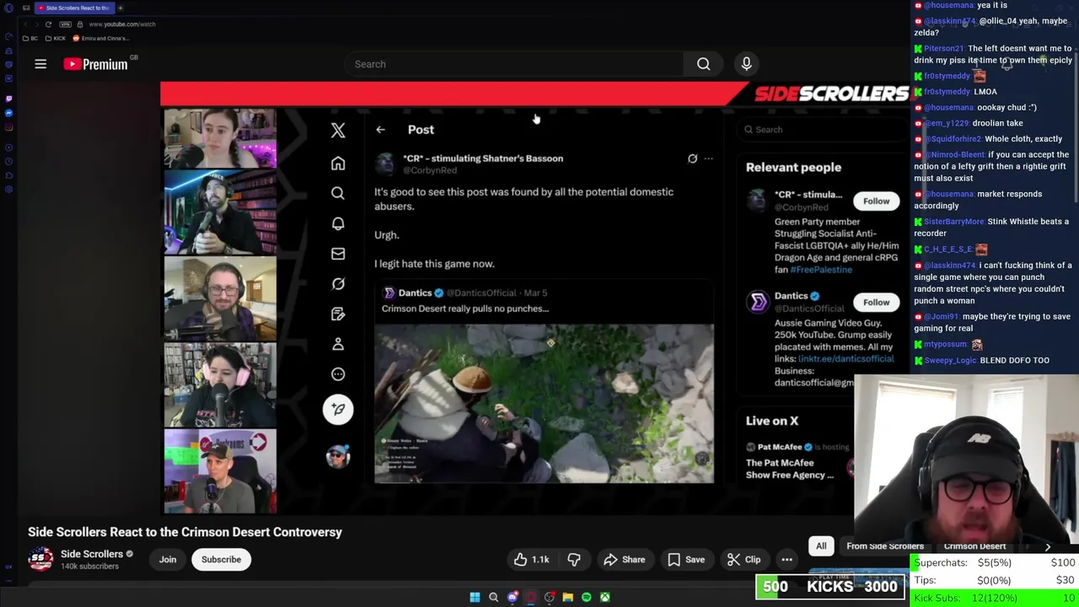Open a new browser tab
Viewport: 1079px width, 607px height.
pos(120,8)
